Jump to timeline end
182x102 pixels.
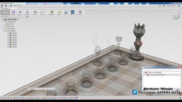[x=11, y=98]
